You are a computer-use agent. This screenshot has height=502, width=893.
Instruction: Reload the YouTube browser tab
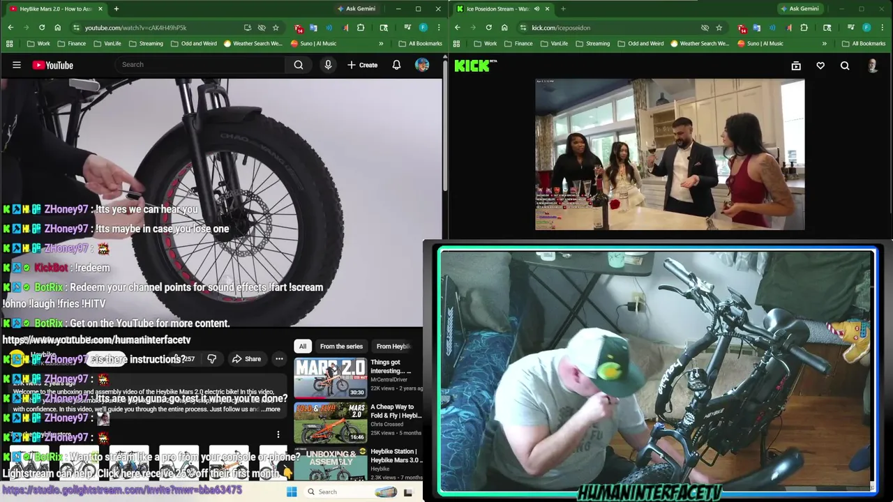click(42, 27)
